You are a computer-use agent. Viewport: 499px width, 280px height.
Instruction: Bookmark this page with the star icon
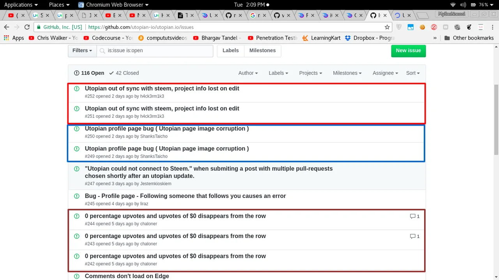pos(387,27)
